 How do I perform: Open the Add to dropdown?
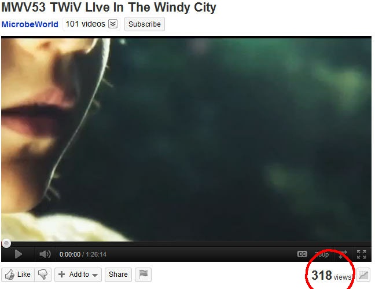coord(78,275)
